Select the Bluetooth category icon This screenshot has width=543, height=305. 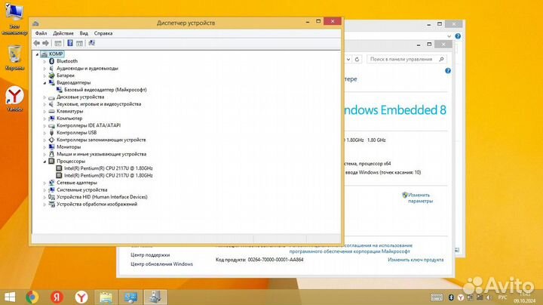[51, 61]
